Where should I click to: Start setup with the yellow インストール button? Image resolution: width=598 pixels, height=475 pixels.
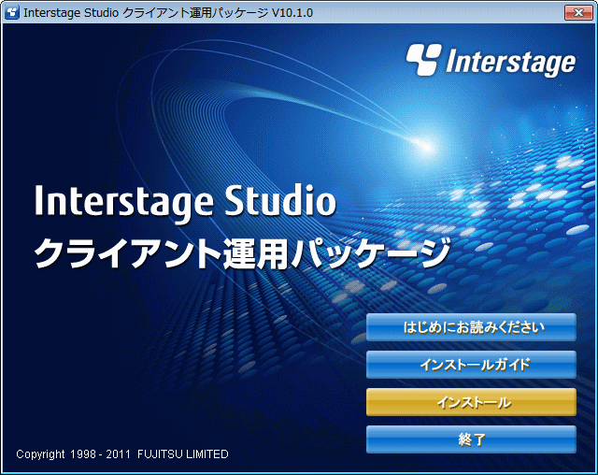point(471,402)
